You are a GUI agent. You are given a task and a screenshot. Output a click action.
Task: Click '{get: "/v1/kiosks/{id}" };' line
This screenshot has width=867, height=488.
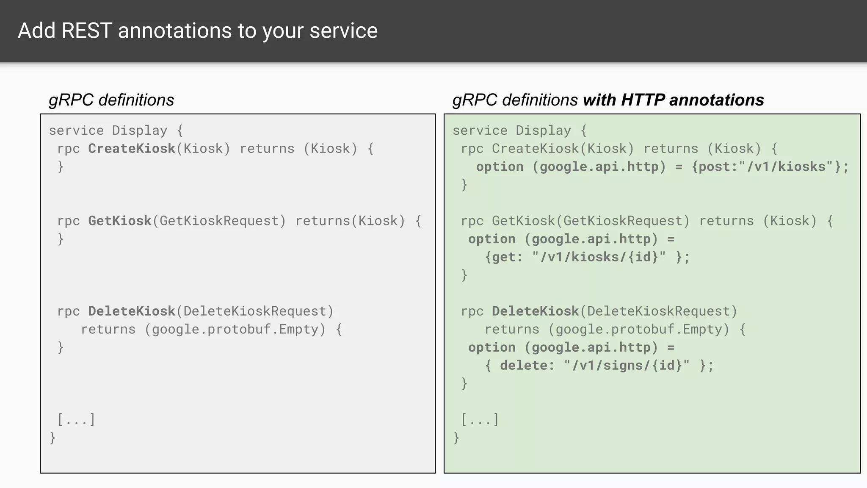(588, 257)
